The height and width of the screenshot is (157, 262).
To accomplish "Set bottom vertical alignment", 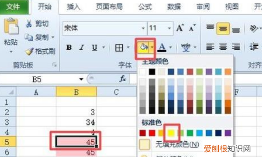I will click(x=236, y=31).
